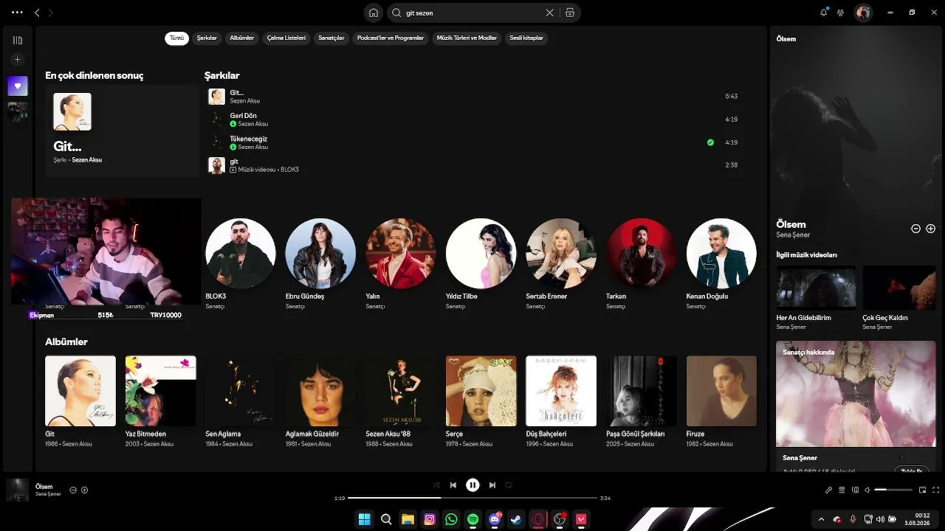Screen dimensions: 945x531
Task: Pause playback with center pause button
Action: 472,485
